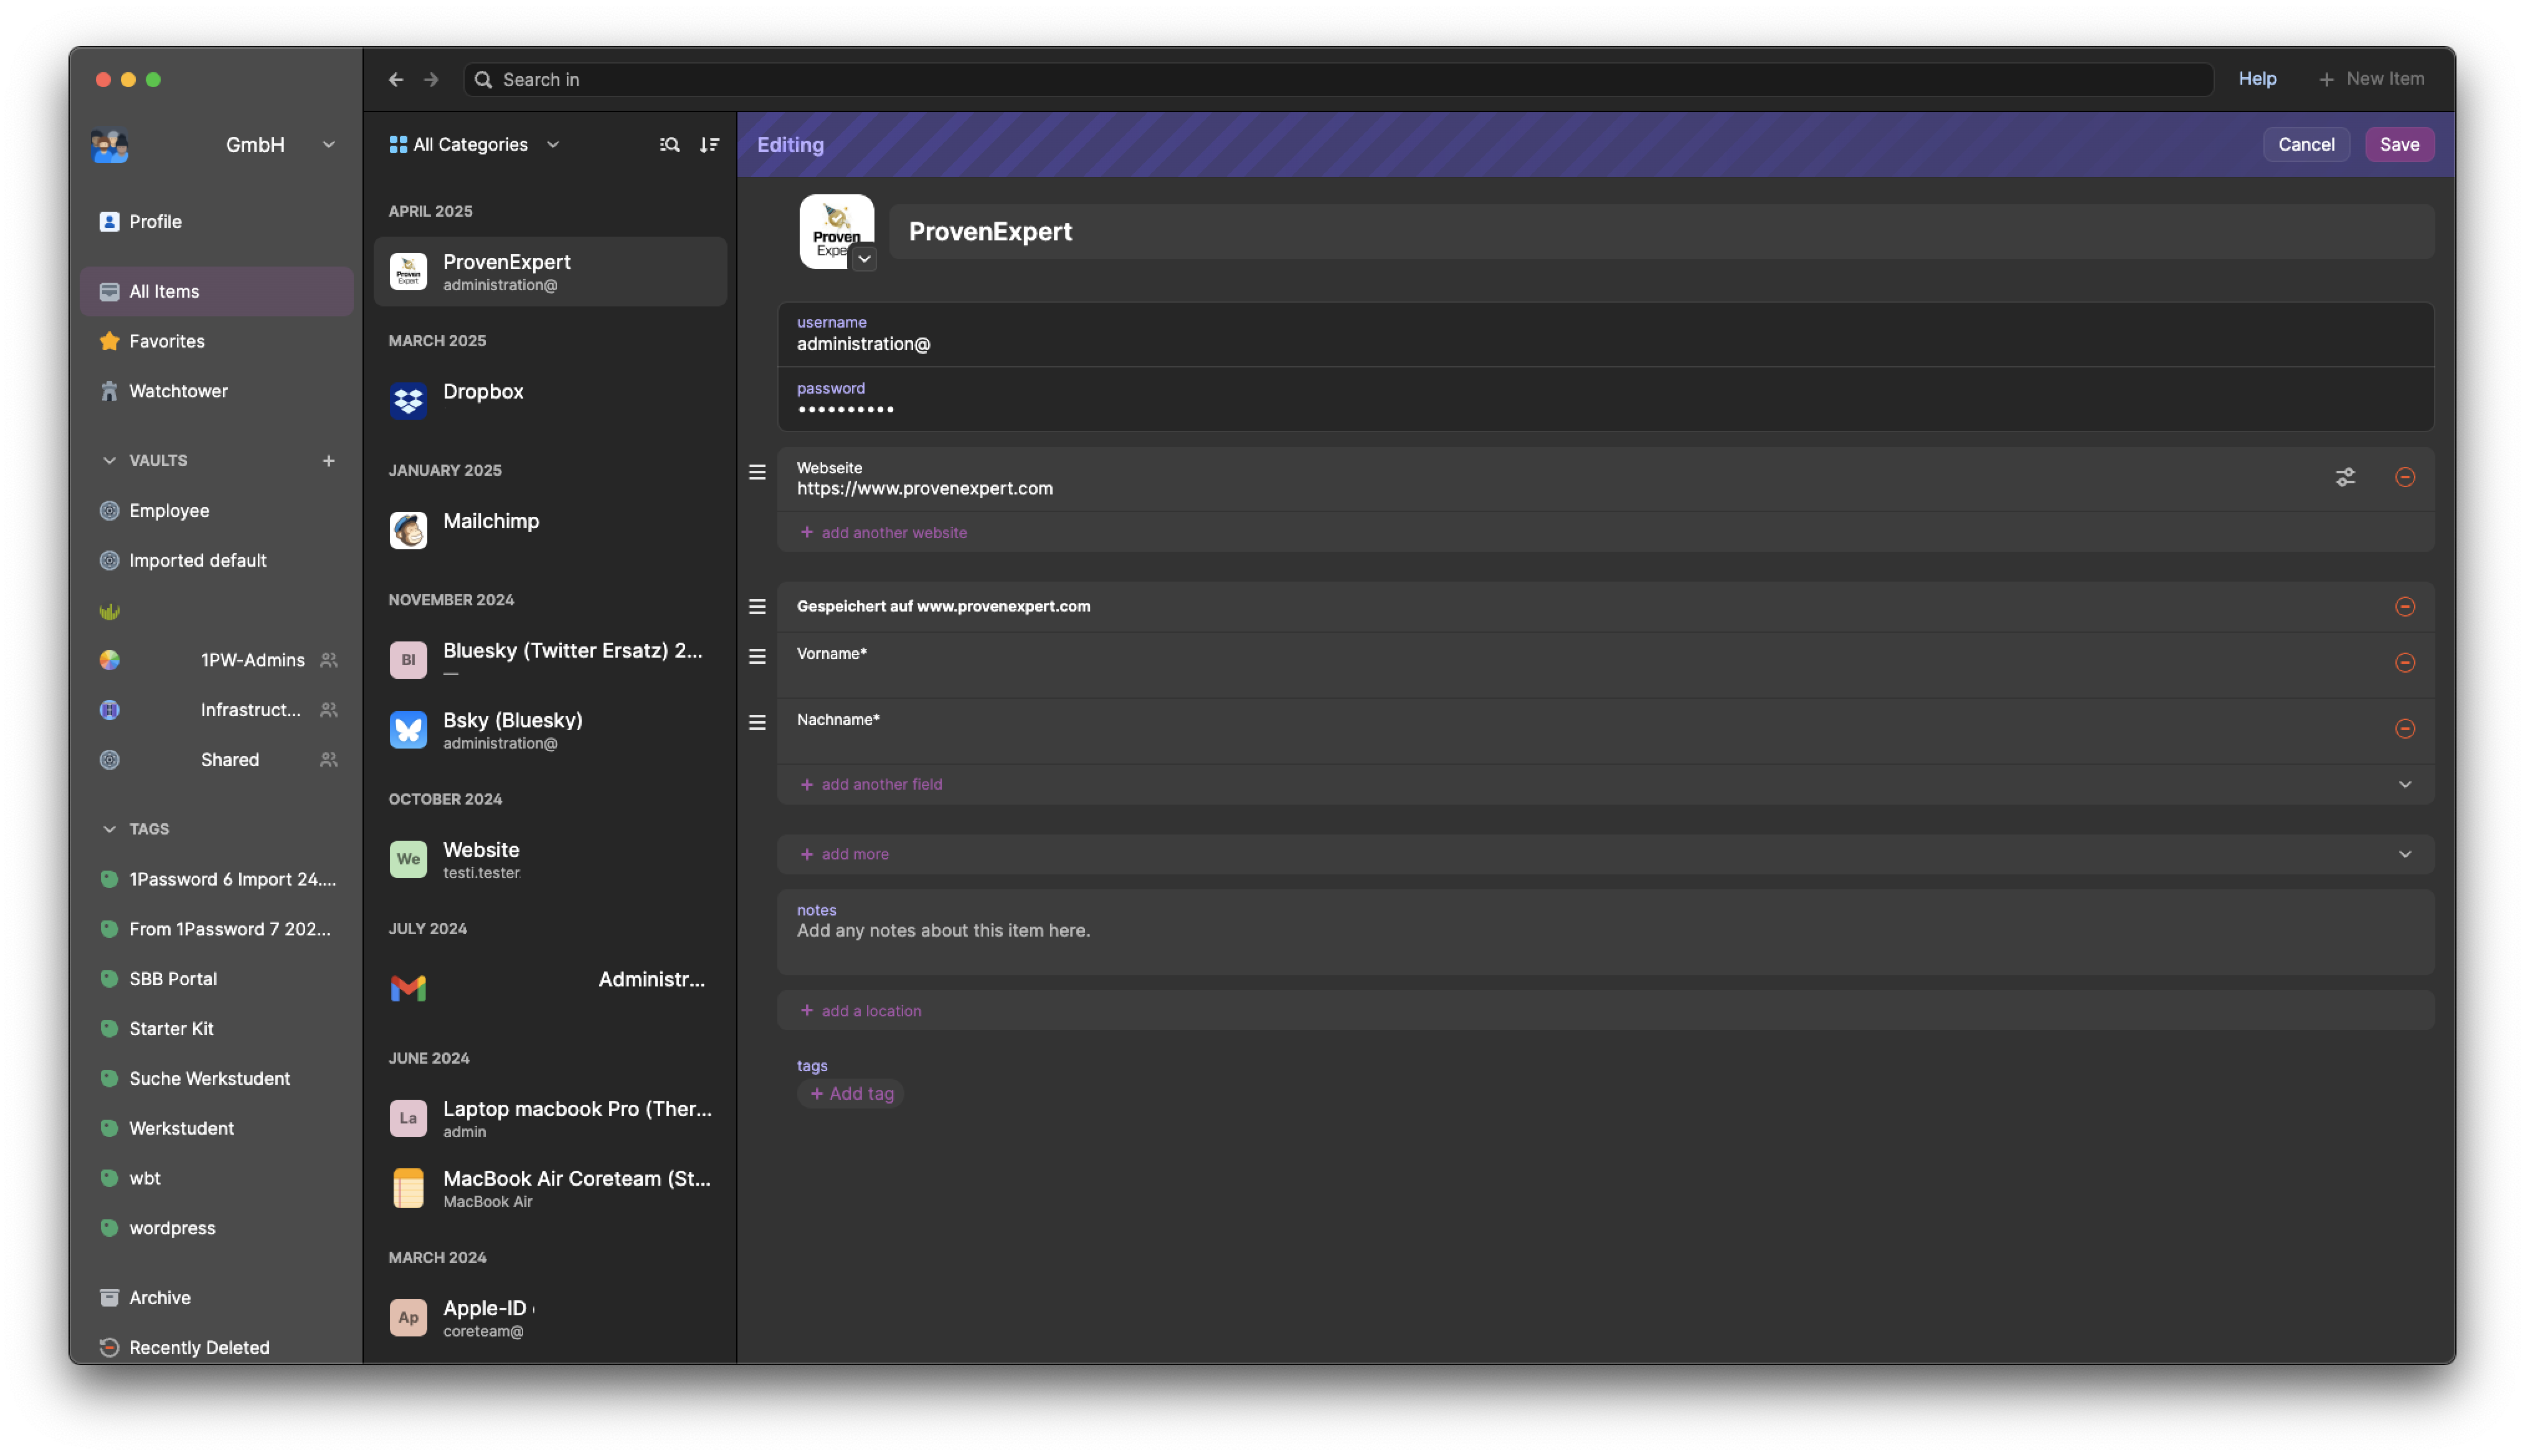Remove the Gespeichert auf section via minus icon
The image size is (2525, 1456).
click(2404, 607)
